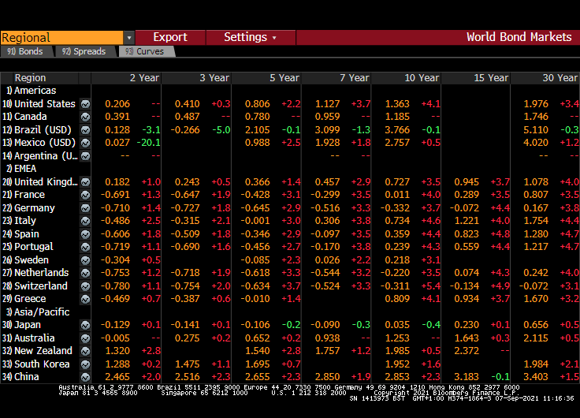580x418 pixels.
Task: Open chart icon for Greece row
Action: coord(85,299)
